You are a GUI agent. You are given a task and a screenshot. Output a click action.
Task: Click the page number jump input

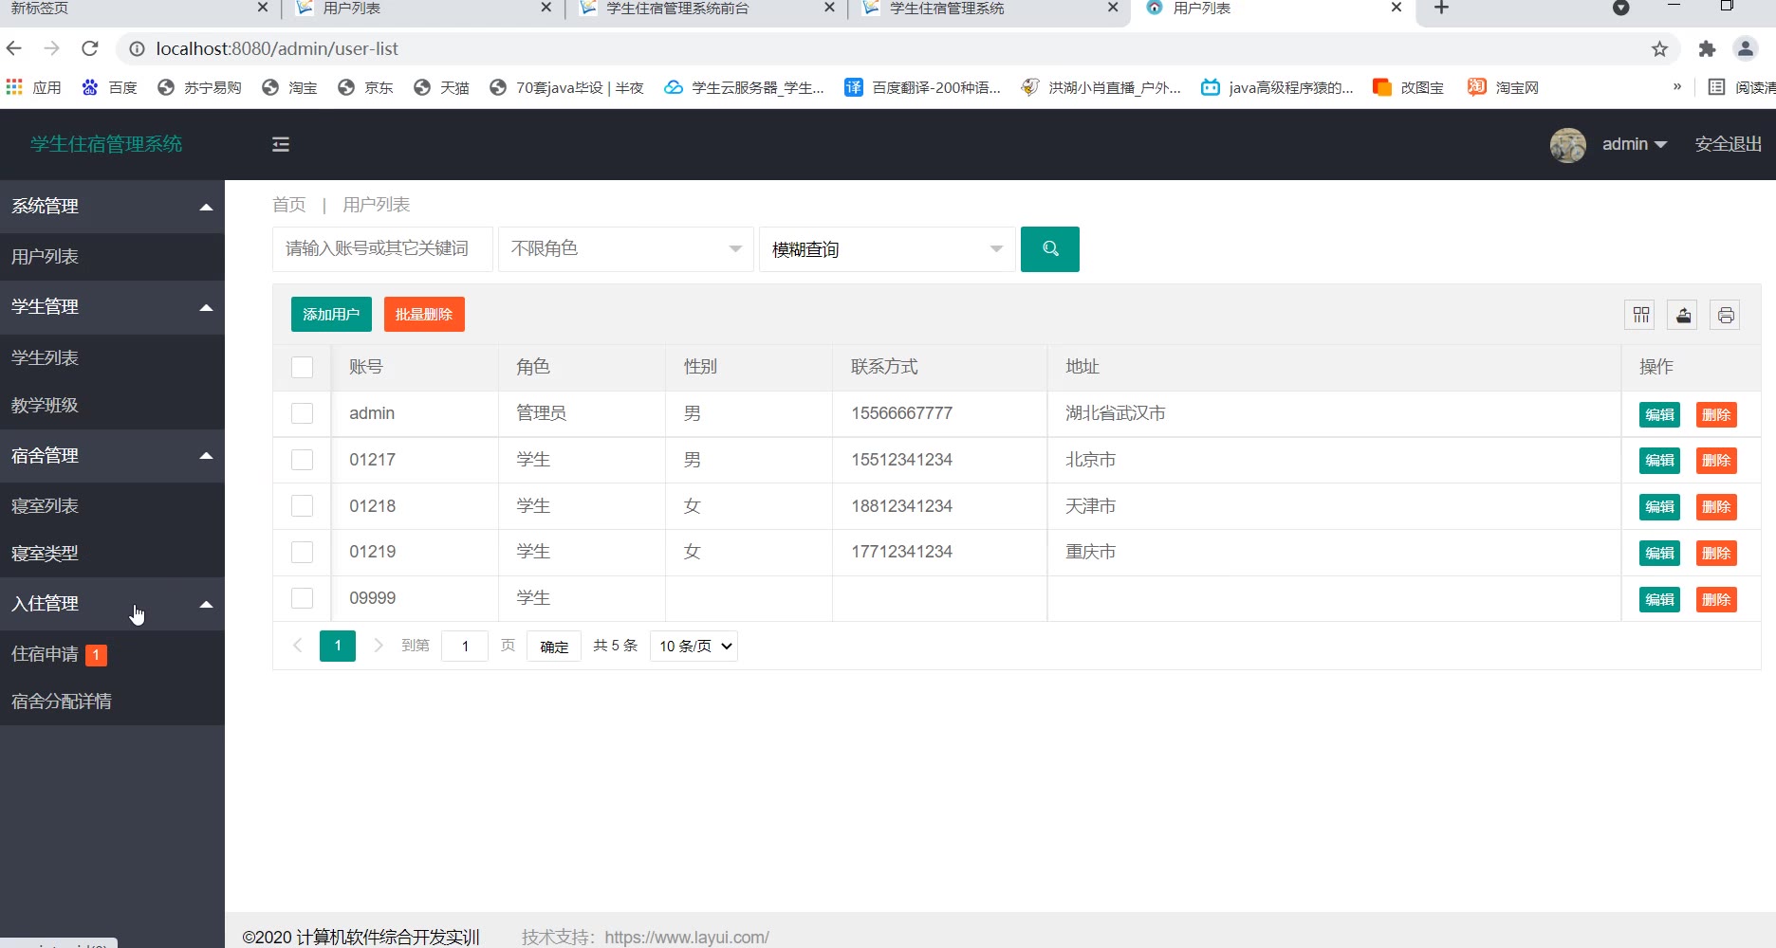[x=465, y=647]
